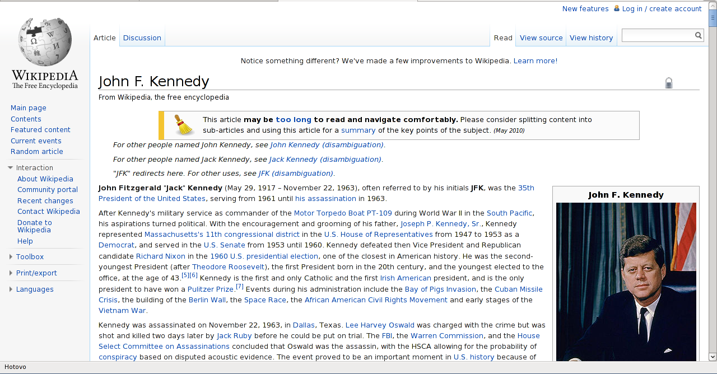Open 1960 U.S. presidential election link
717x374 pixels.
click(264, 256)
